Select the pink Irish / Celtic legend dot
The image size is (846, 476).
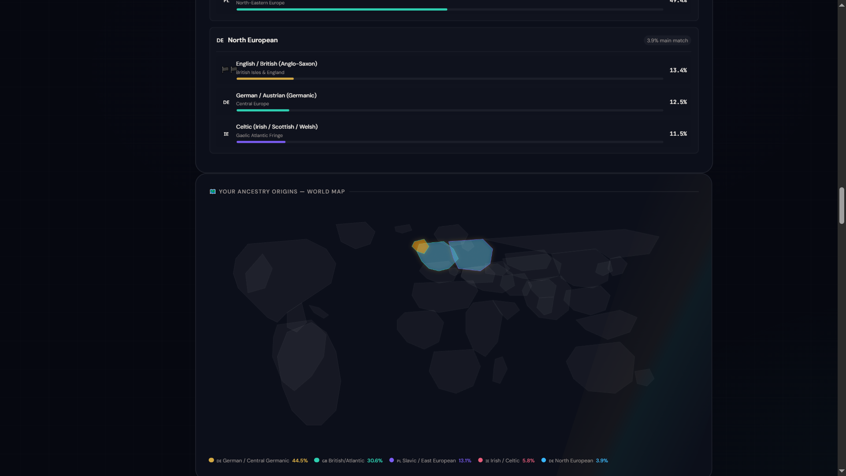480,460
